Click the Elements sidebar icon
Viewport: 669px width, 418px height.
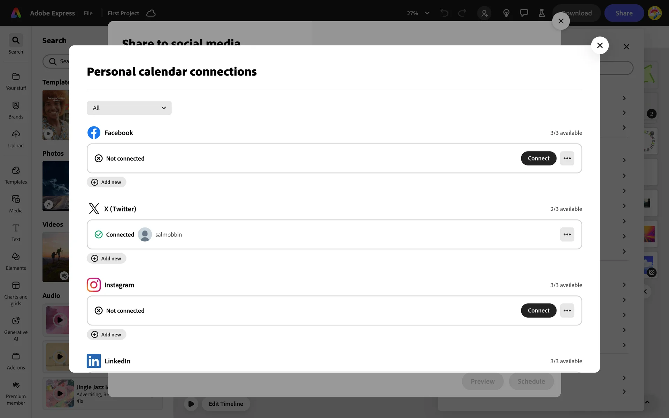16,257
